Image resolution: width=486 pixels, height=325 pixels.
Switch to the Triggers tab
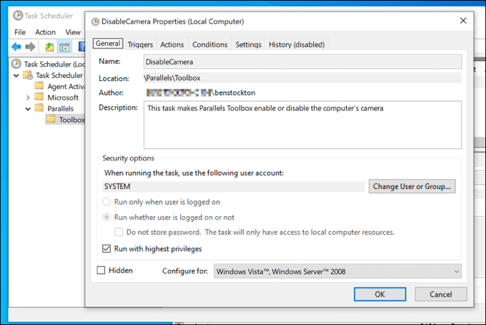(140, 44)
